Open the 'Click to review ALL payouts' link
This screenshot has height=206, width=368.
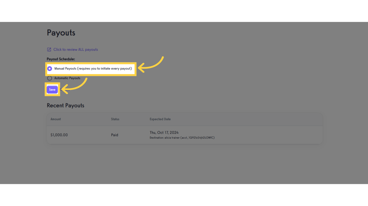coord(75,49)
